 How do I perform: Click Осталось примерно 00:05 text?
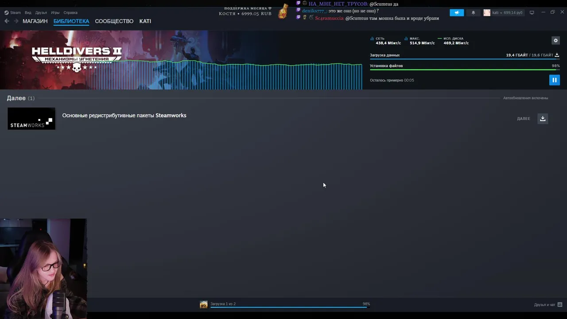392,80
